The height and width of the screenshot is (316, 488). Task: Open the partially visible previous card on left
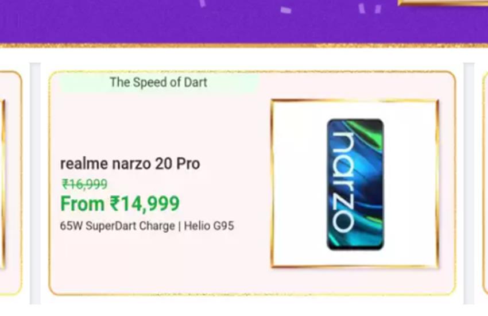click(x=10, y=183)
